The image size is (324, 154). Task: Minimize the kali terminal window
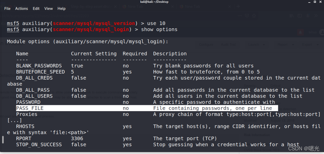point(309,2)
